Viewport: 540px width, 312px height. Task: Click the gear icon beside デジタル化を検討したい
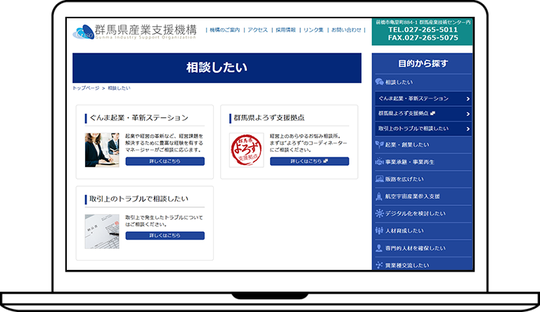point(379,214)
